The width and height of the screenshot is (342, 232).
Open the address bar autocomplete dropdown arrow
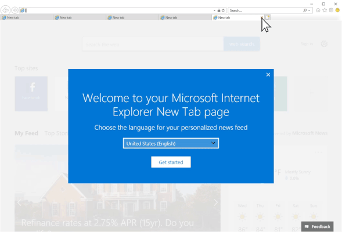pos(214,10)
